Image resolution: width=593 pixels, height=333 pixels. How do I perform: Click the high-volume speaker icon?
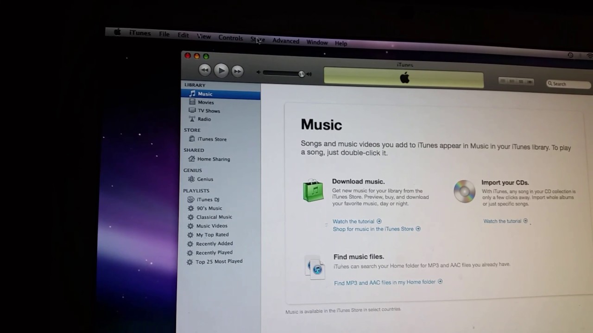pos(309,74)
